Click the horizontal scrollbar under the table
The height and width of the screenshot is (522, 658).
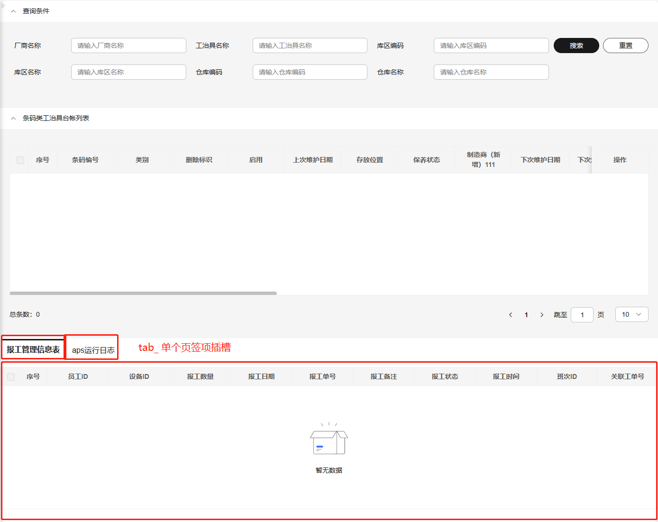click(x=143, y=293)
